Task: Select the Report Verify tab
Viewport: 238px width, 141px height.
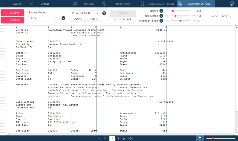Action: click(118, 4)
